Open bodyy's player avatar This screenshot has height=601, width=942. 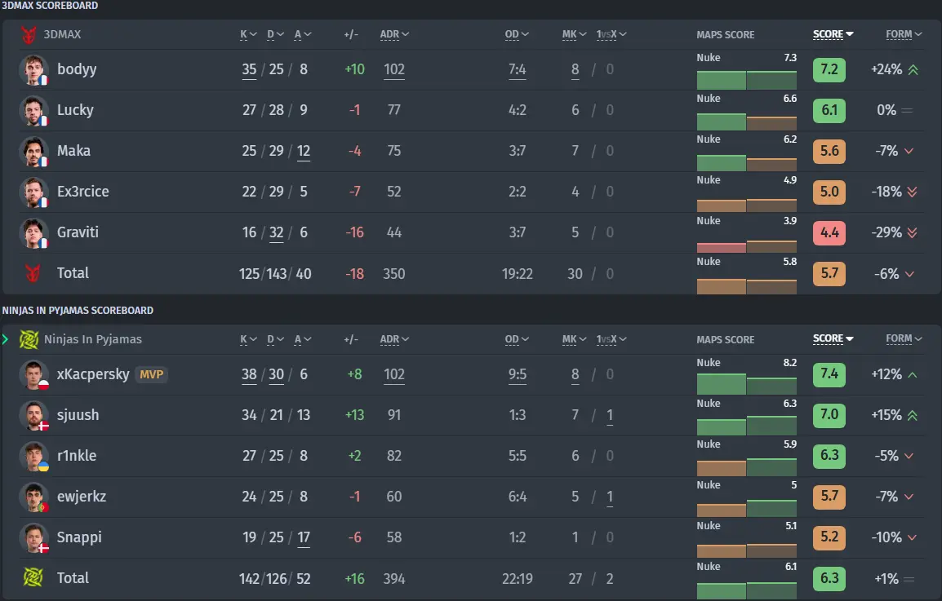(x=33, y=69)
